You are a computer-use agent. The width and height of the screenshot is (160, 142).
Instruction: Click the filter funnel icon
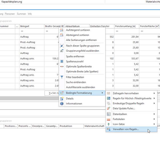point(62,77)
